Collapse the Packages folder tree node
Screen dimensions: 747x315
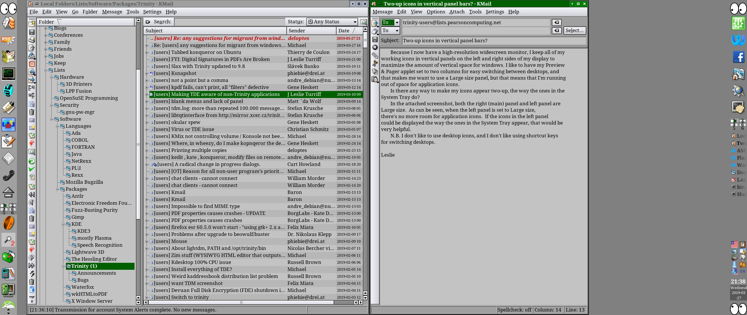[x=57, y=189]
